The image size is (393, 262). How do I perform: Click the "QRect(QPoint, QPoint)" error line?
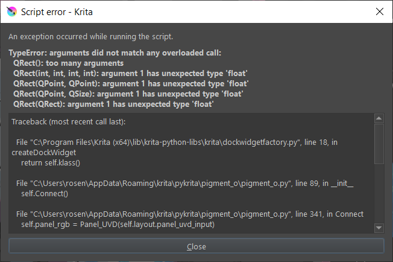click(x=131, y=84)
